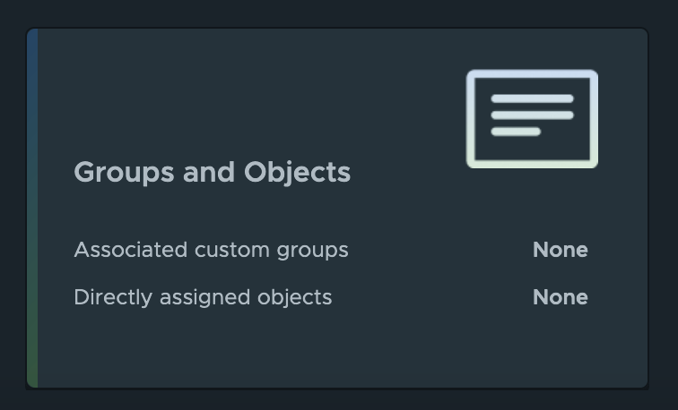
Task: Click the Groups and Objects card icon
Action: click(532, 119)
